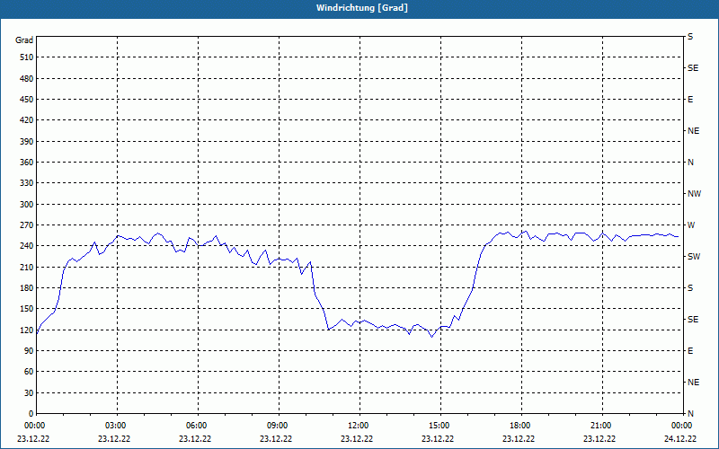Image resolution: width=719 pixels, height=449 pixels.
Task: Click NE compass label between 390 and 420 lines
Action: point(693,131)
